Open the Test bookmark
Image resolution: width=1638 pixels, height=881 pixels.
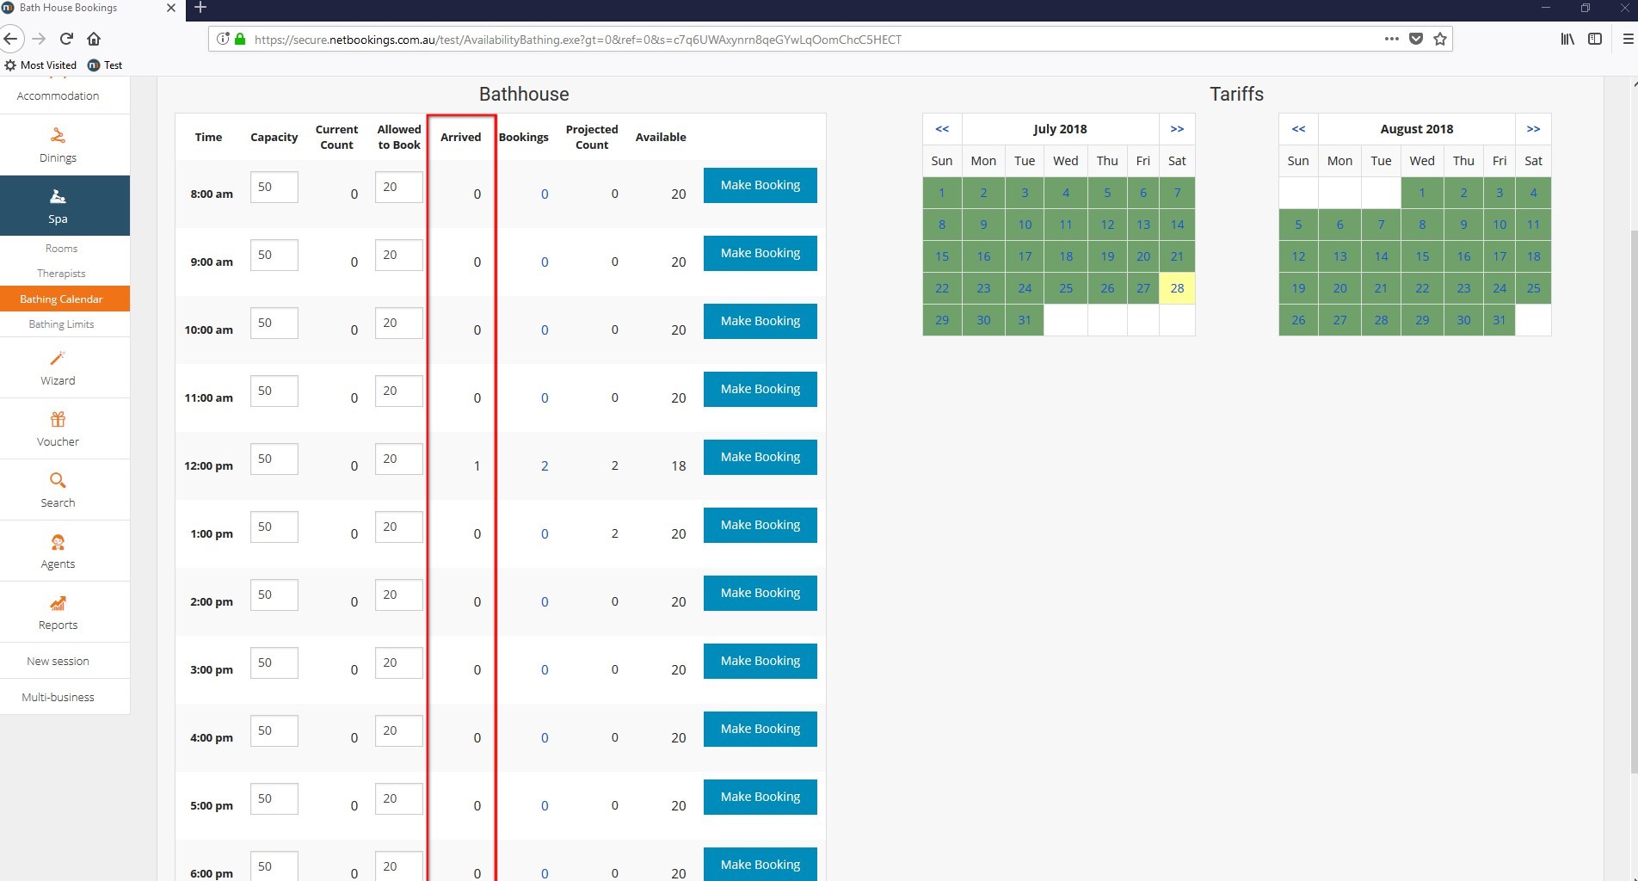click(105, 65)
